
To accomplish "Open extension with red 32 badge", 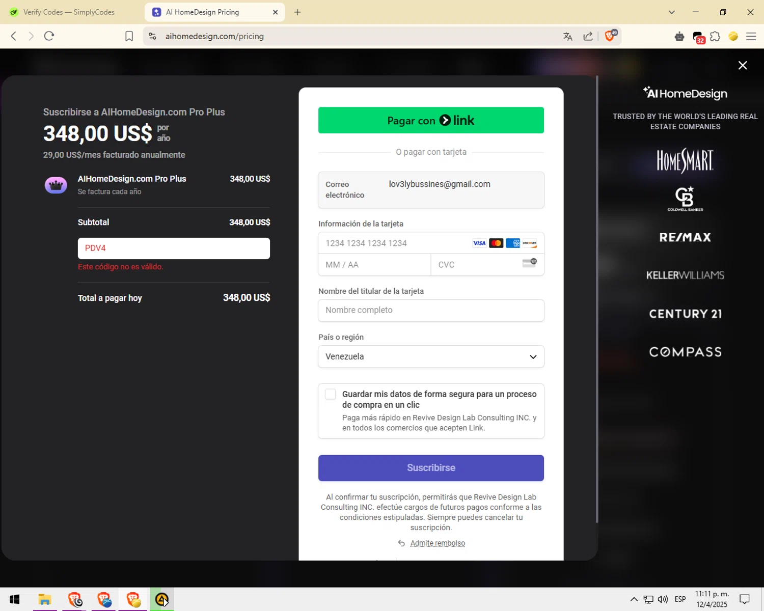I will pos(698,37).
